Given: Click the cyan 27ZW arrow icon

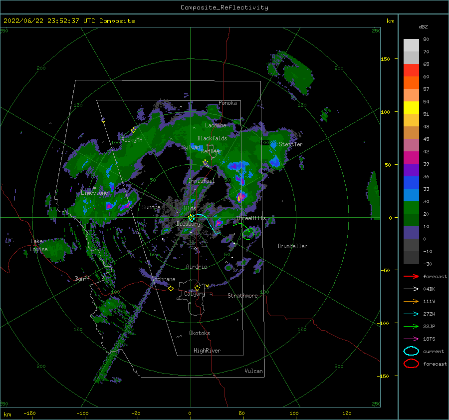Looking at the screenshot, I should [411, 314].
